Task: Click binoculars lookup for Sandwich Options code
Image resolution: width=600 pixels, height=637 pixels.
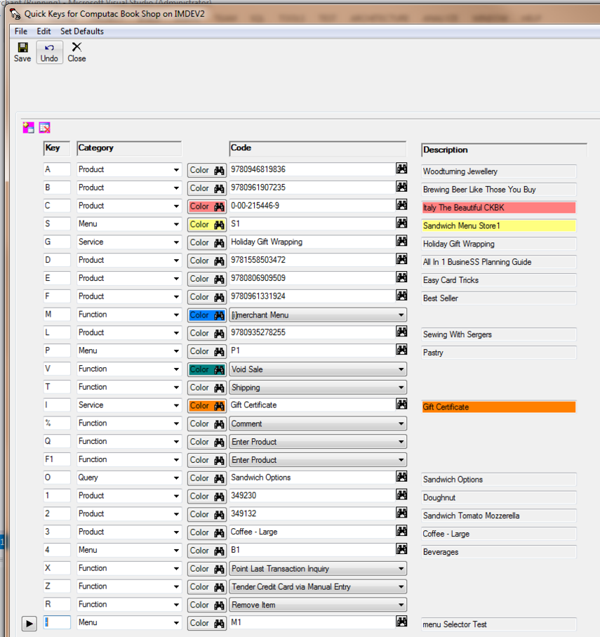Action: (x=401, y=477)
